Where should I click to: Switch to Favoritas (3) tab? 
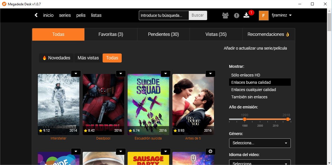pos(111,34)
